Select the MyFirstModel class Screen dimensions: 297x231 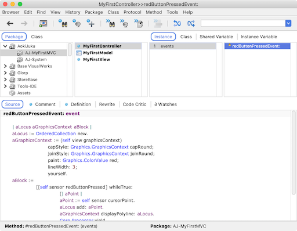pos(98,53)
